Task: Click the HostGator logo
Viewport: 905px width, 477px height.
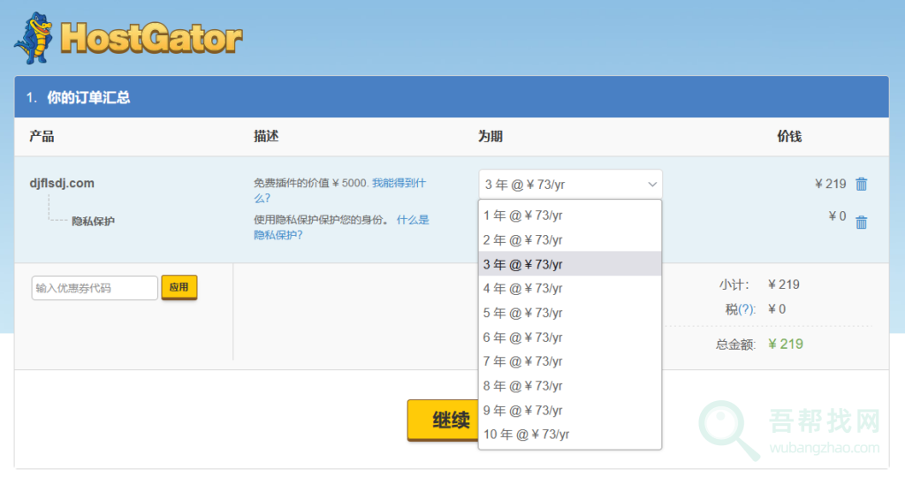Action: 128,37
